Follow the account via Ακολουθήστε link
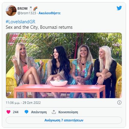The height and width of the screenshot is (129, 129). click(x=50, y=13)
